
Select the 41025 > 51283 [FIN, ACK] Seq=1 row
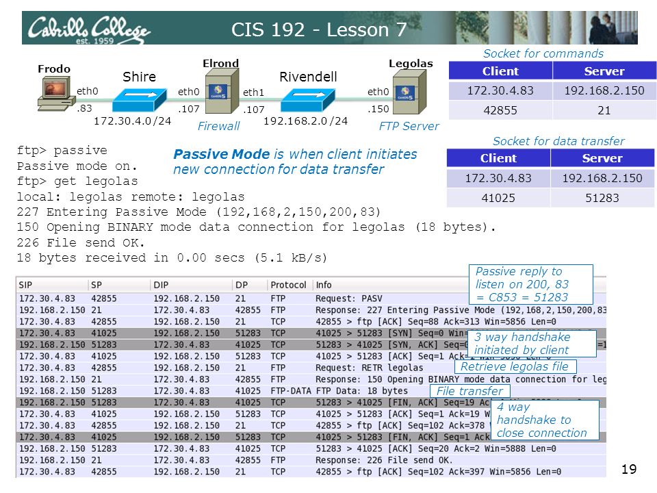tap(311, 437)
